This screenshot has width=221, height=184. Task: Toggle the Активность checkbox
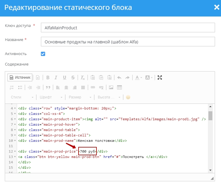point(43,54)
